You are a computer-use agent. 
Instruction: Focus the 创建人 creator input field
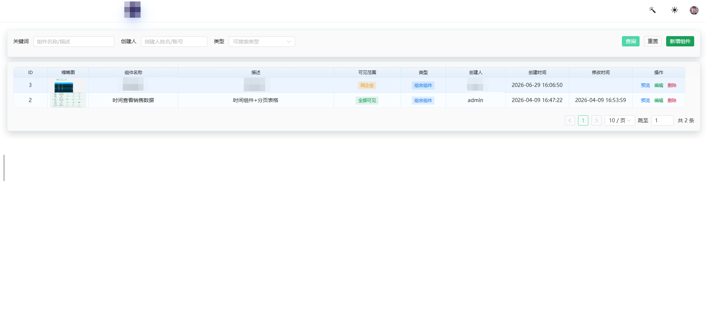(x=174, y=42)
